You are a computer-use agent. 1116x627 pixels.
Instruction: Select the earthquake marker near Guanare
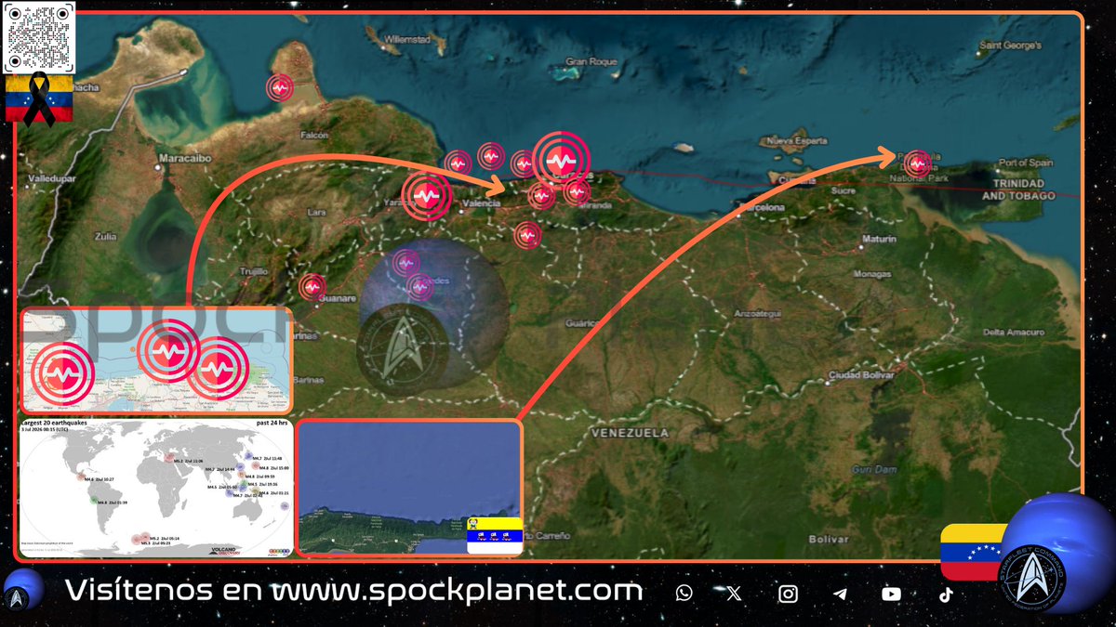click(312, 286)
